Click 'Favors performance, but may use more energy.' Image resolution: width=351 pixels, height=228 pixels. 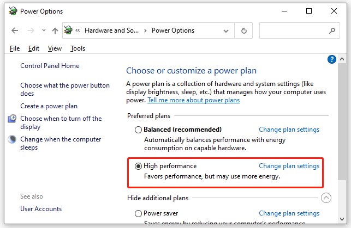coord(212,176)
